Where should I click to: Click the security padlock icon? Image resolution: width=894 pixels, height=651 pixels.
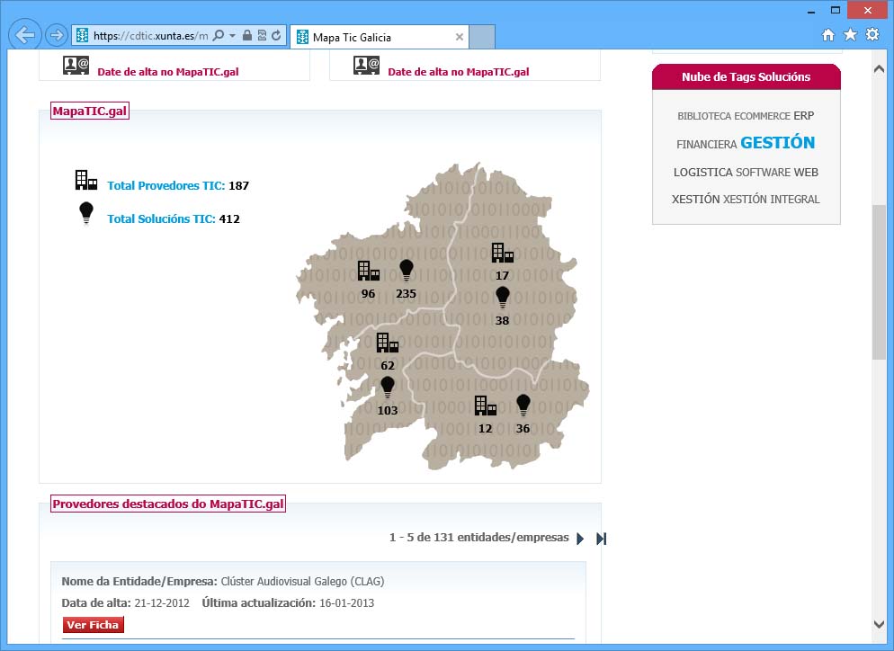tap(246, 35)
